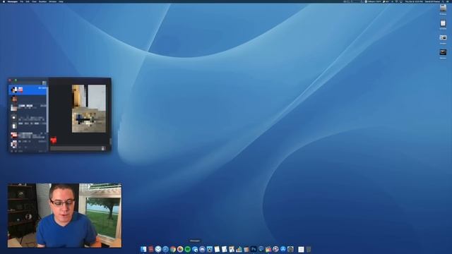452x254 pixels.
Task: Open the upper-left photo in the chat
Action: [78, 96]
